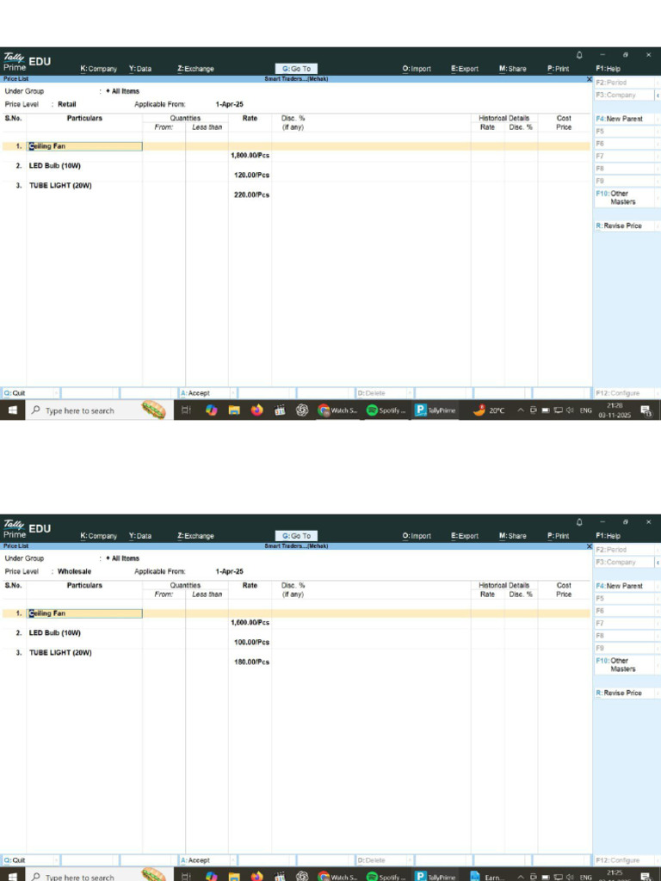The width and height of the screenshot is (661, 881).
Task: Click Q: Quit under Wholesale price list
Action: pos(30,859)
